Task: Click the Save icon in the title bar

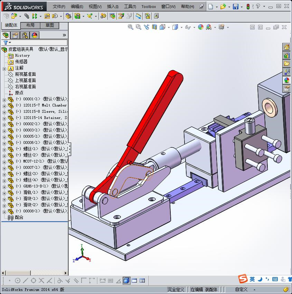Action: coord(235,7)
